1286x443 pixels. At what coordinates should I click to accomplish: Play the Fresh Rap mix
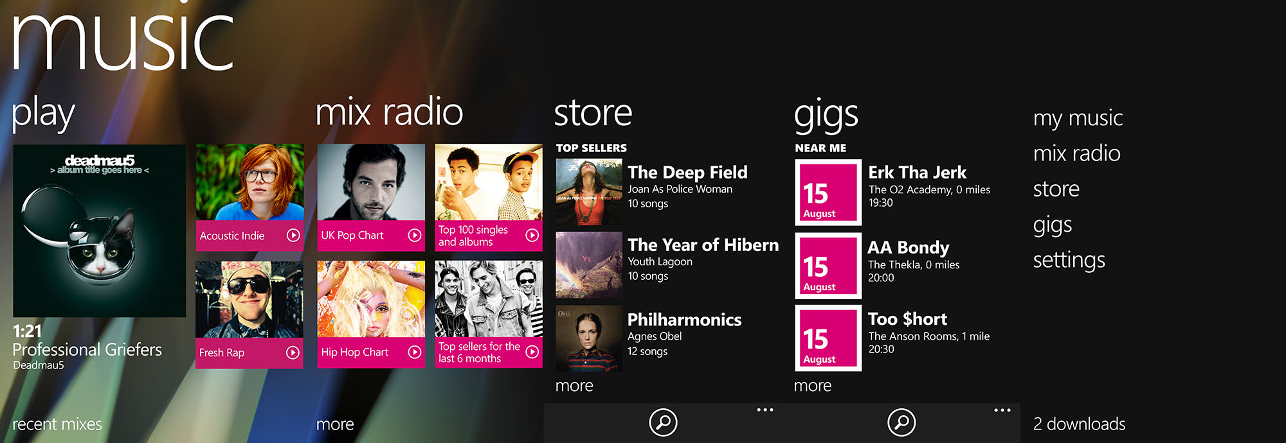click(293, 352)
